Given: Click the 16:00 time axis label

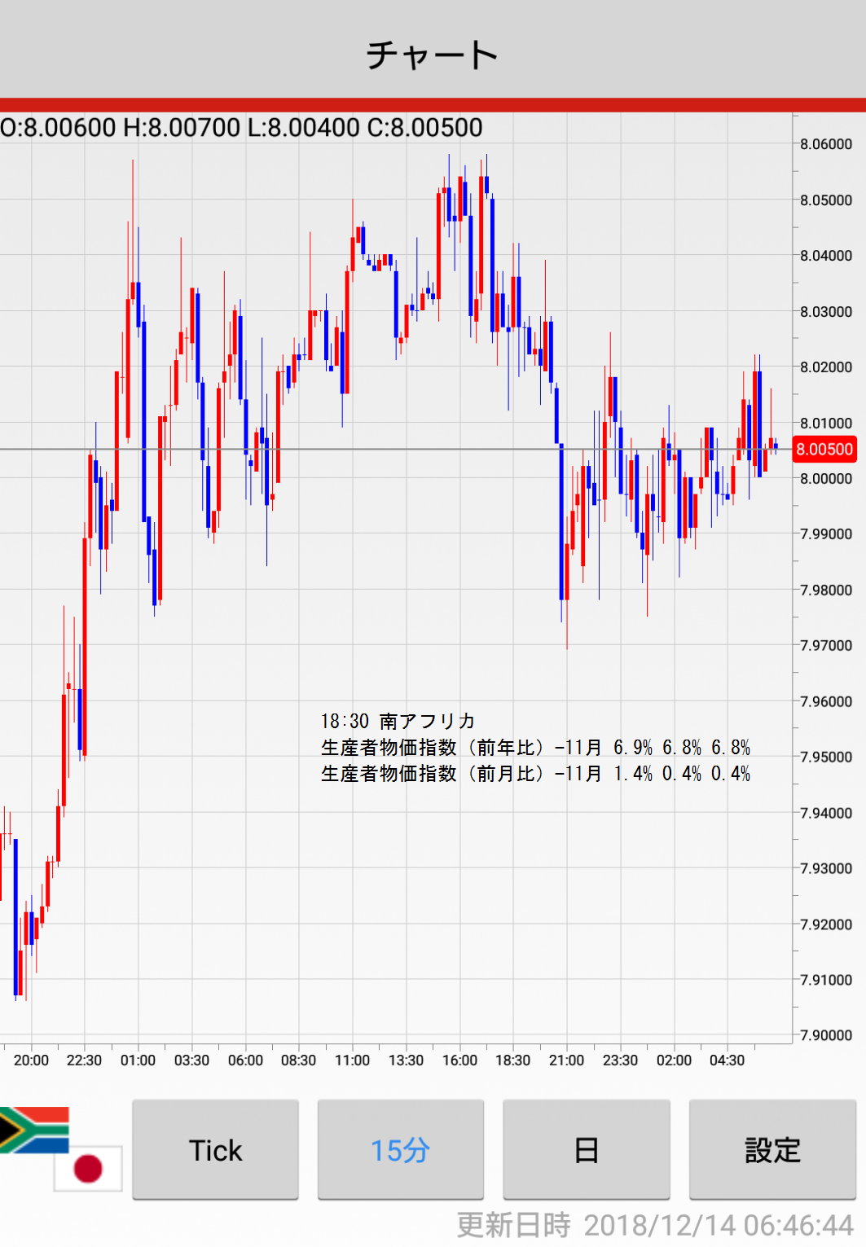Looking at the screenshot, I should click(x=459, y=1060).
